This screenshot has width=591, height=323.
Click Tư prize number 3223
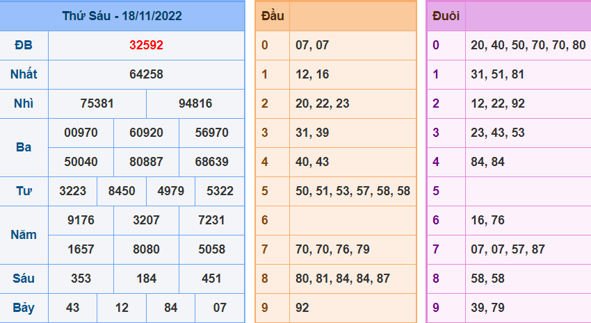pyautogui.click(x=73, y=191)
